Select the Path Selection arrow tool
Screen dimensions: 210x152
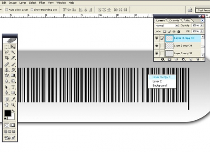click(x=6, y=87)
